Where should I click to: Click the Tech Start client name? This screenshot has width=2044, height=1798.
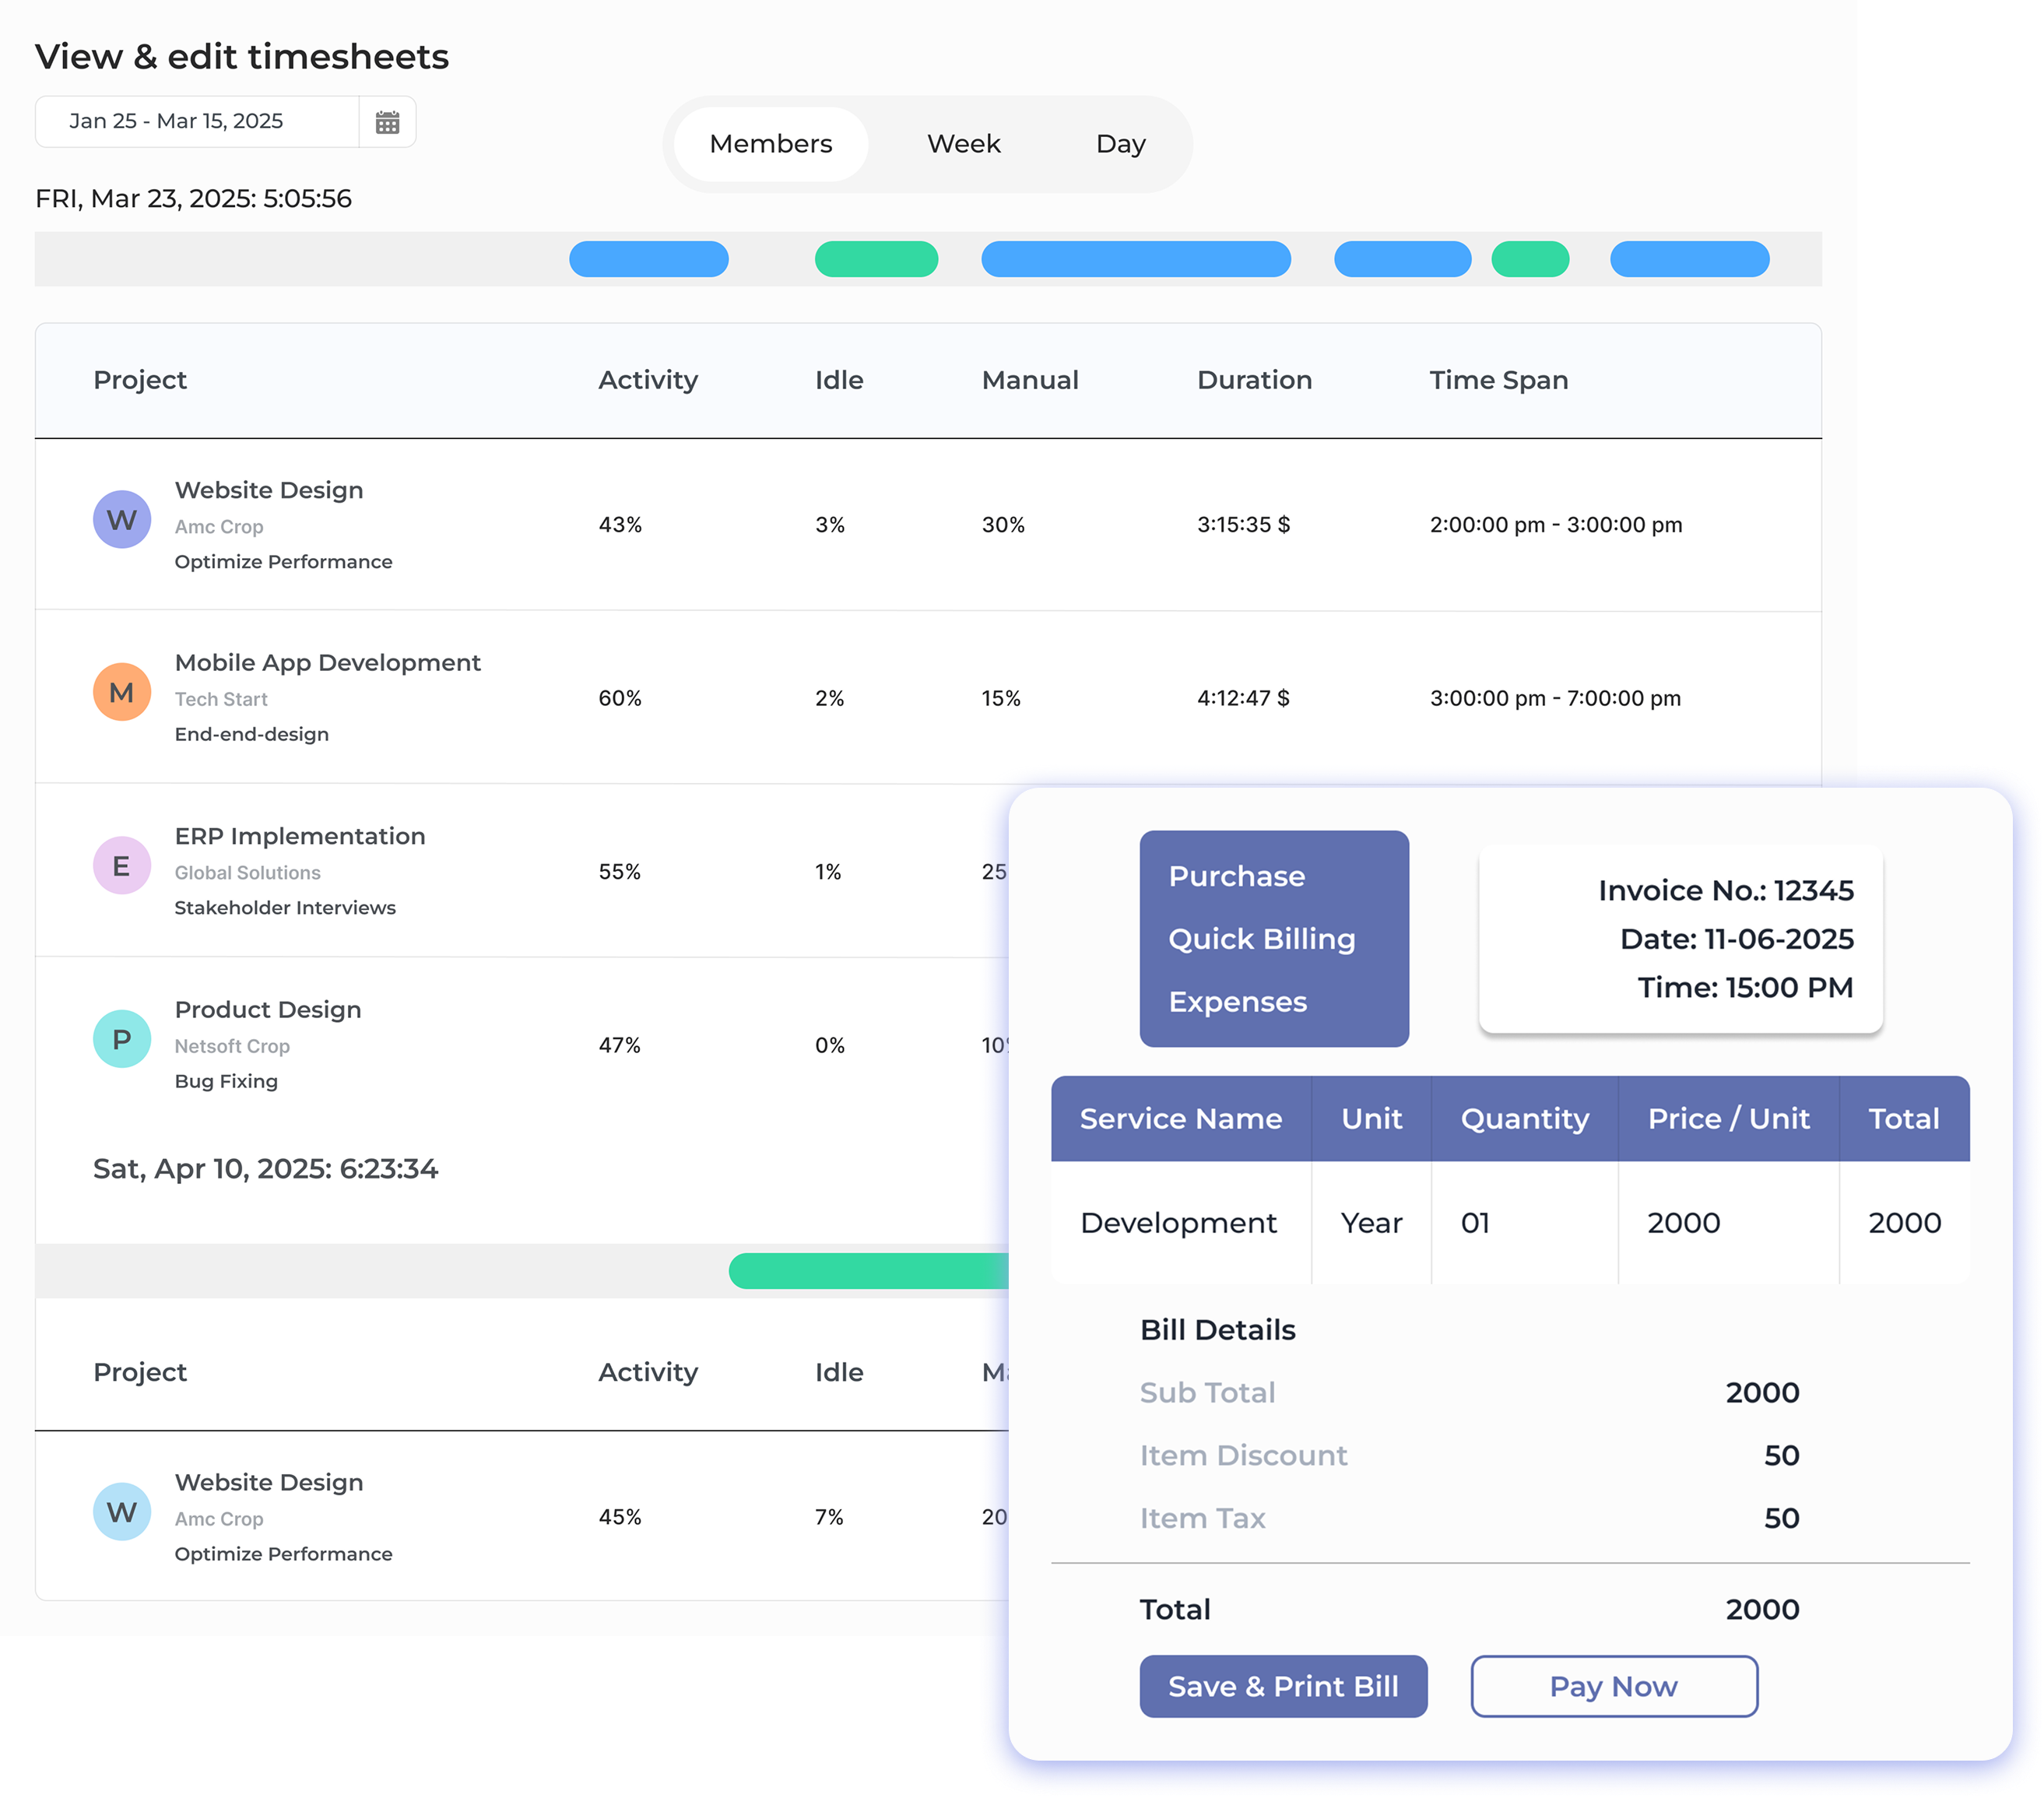(x=221, y=699)
